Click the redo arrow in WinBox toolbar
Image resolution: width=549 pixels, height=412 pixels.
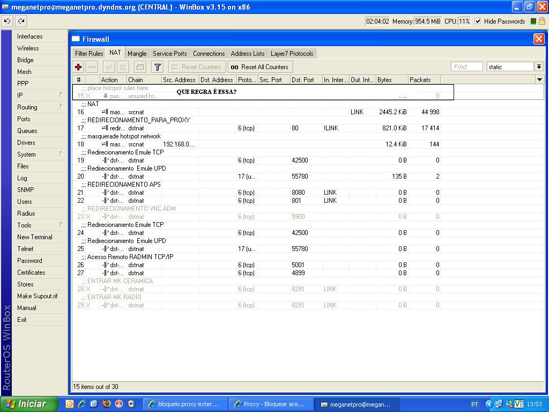pos(21,21)
